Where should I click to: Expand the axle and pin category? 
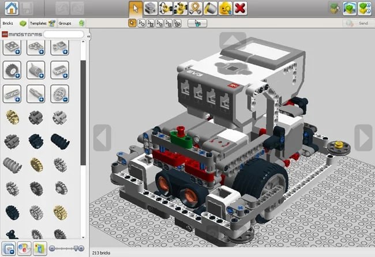[x=36, y=94]
